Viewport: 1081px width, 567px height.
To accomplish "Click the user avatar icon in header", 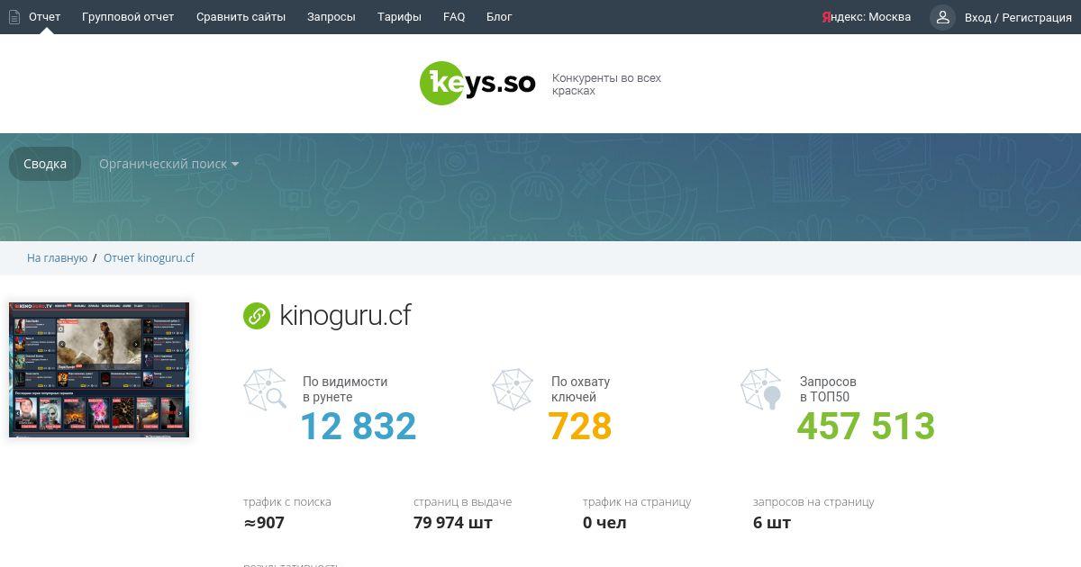I will [942, 17].
